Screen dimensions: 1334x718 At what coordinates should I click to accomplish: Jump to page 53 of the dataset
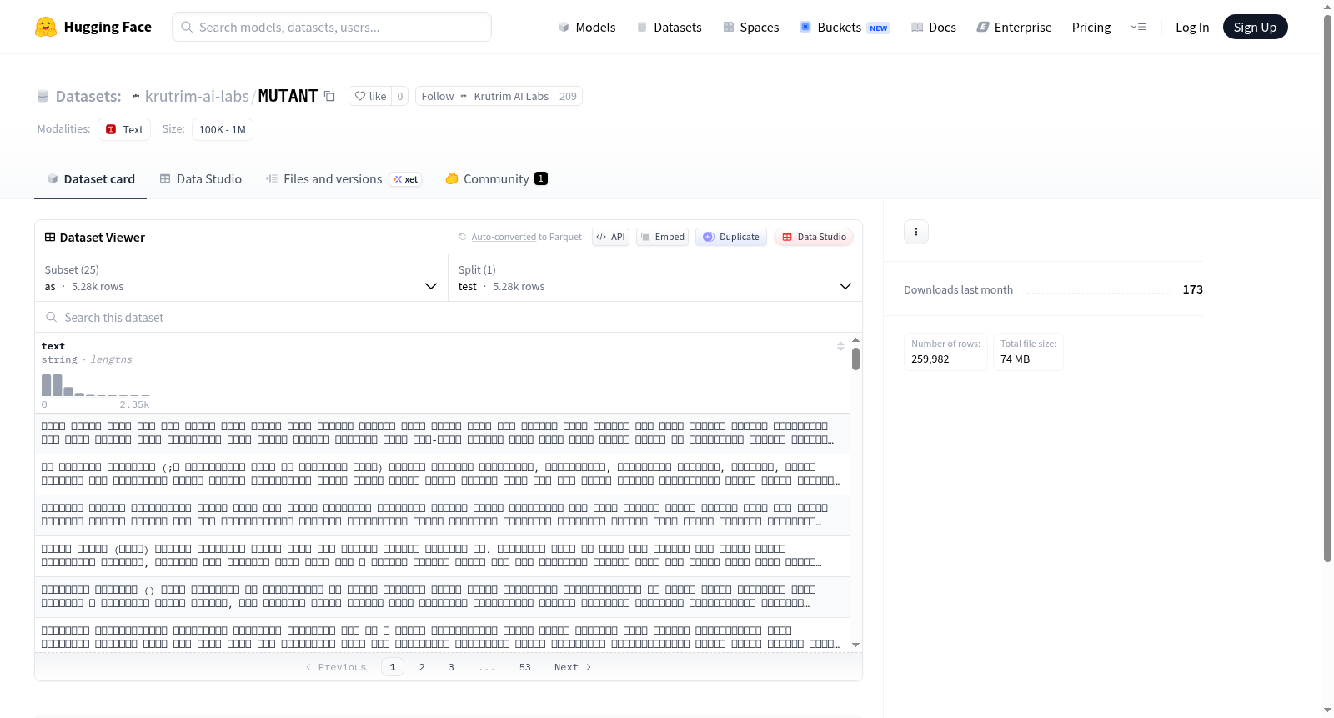tap(525, 667)
